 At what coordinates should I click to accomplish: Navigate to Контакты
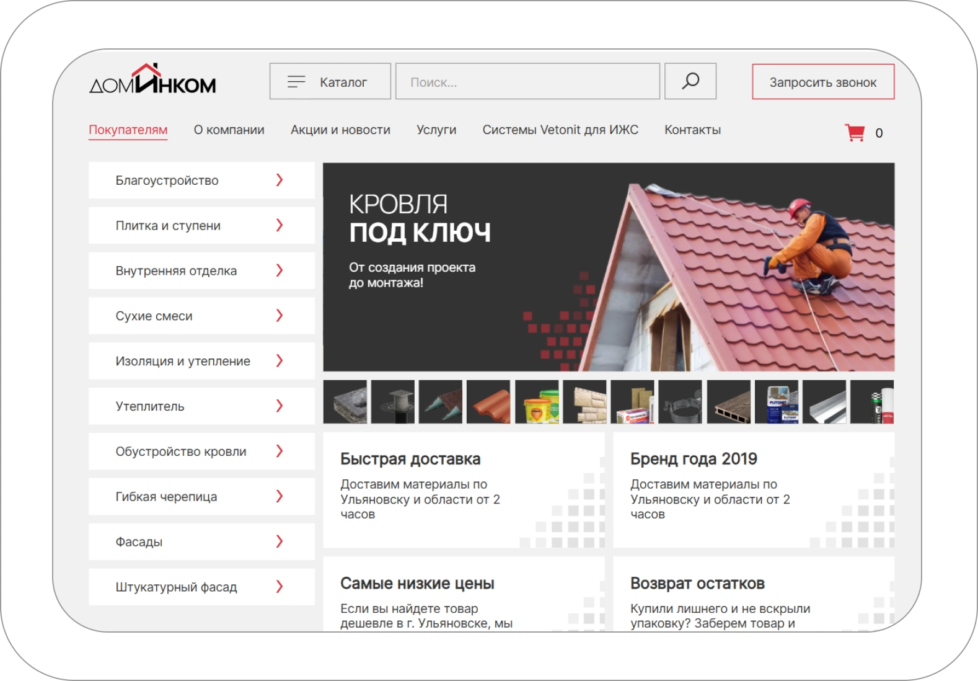[692, 130]
